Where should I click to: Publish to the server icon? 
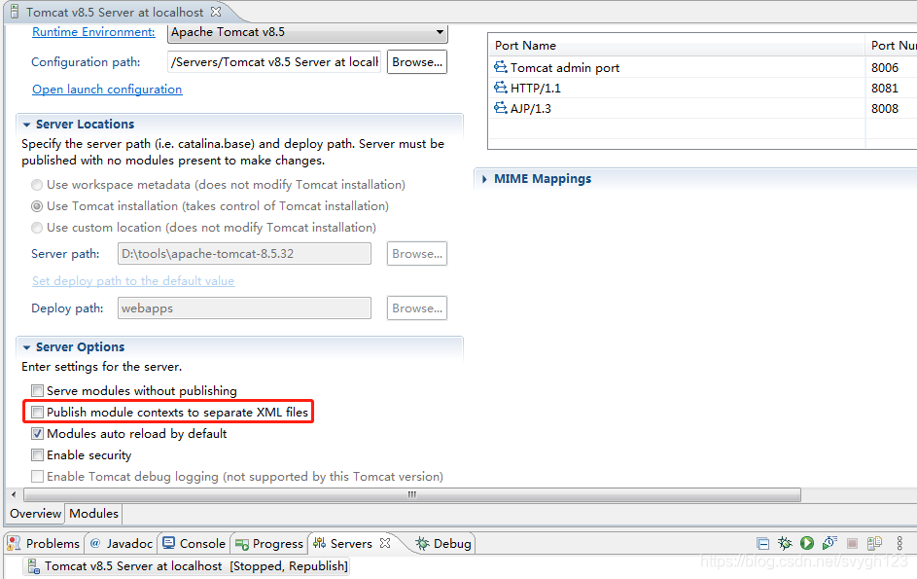(x=874, y=543)
